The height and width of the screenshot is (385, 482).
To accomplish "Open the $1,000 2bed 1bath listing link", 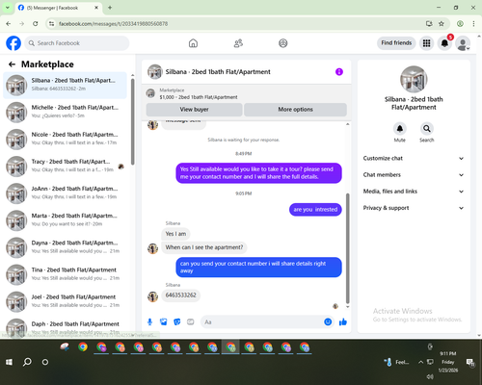I will 199,97.
